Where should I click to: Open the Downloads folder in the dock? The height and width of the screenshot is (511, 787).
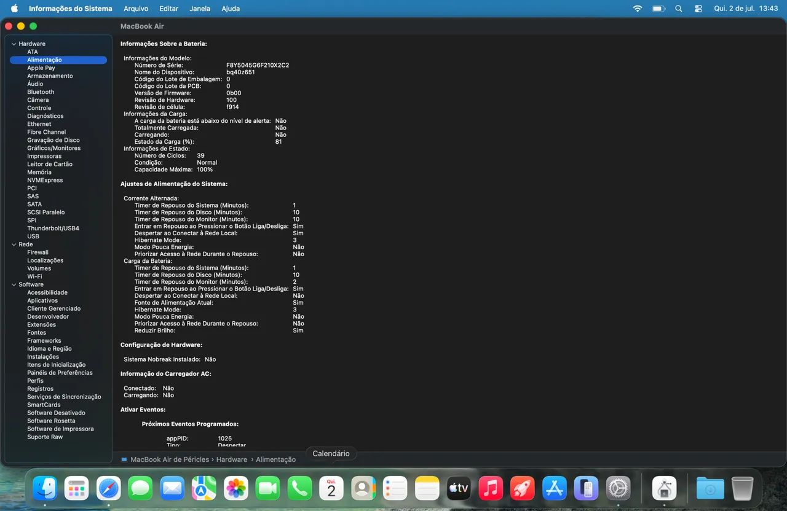tap(710, 489)
